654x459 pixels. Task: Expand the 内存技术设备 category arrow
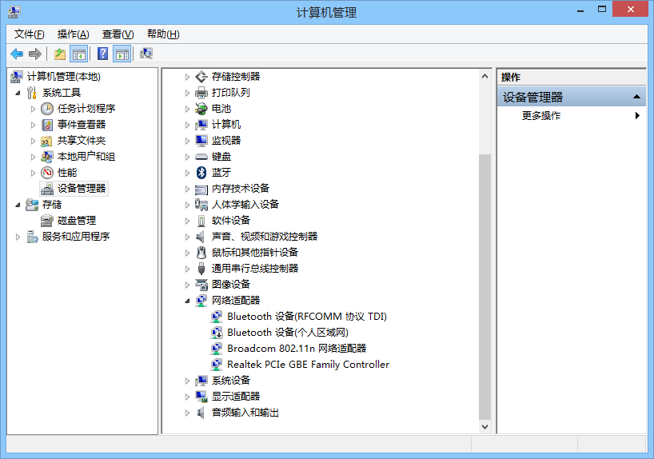coord(187,189)
